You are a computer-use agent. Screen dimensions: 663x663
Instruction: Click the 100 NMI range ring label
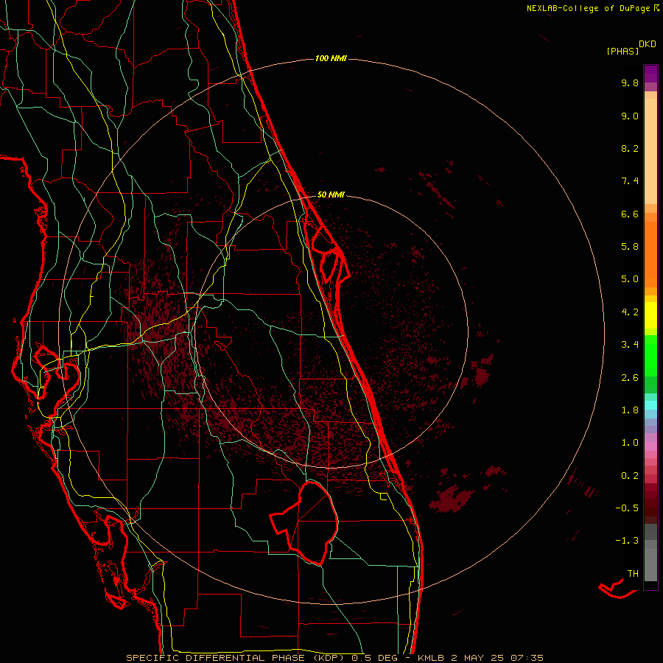pyautogui.click(x=331, y=58)
